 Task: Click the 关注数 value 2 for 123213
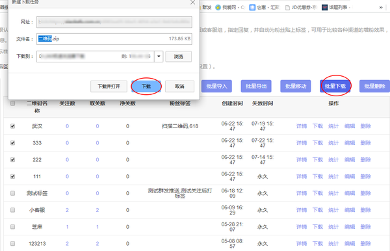point(67,244)
